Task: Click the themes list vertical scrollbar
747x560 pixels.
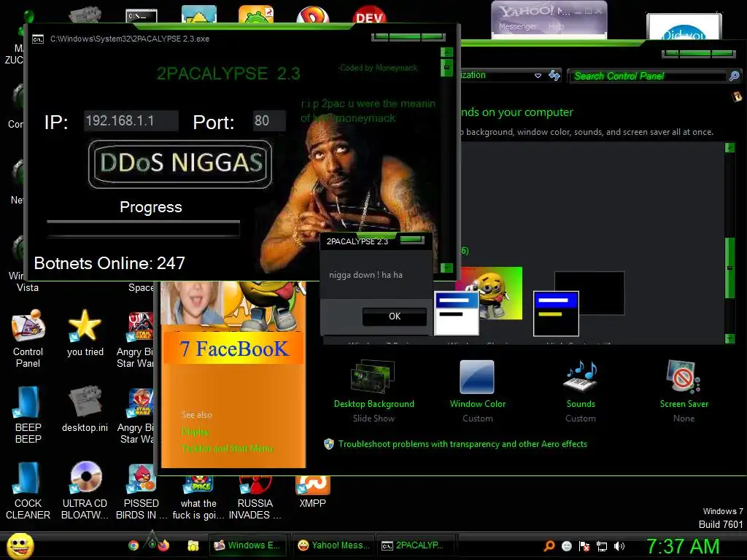Action: click(x=729, y=268)
